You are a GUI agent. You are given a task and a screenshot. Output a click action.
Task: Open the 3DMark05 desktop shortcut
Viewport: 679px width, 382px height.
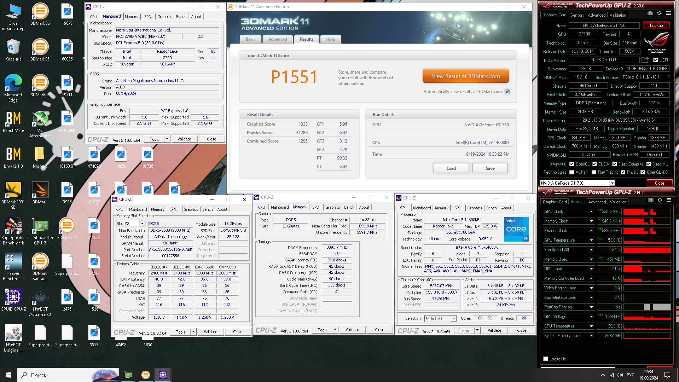point(40,50)
